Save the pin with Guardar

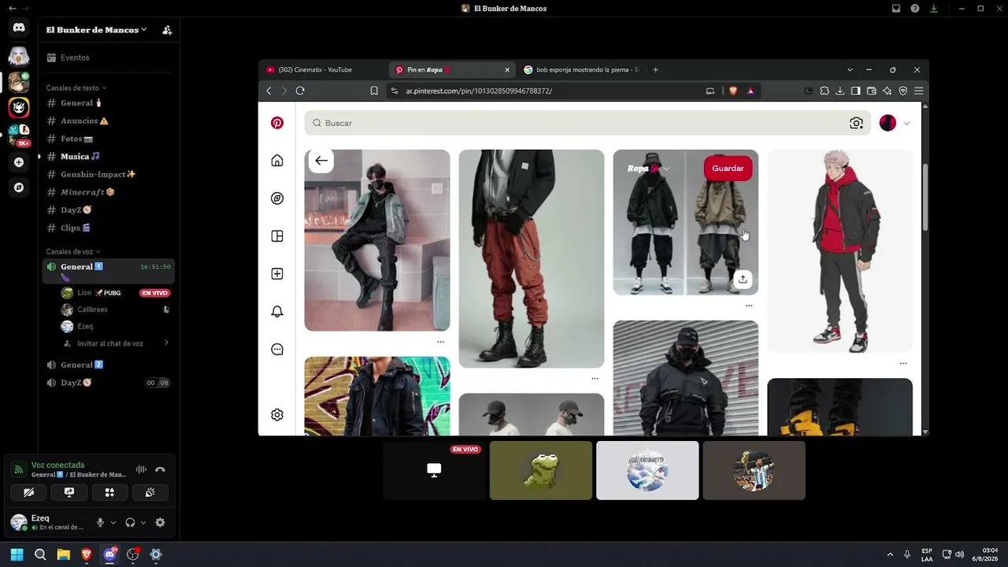point(728,168)
